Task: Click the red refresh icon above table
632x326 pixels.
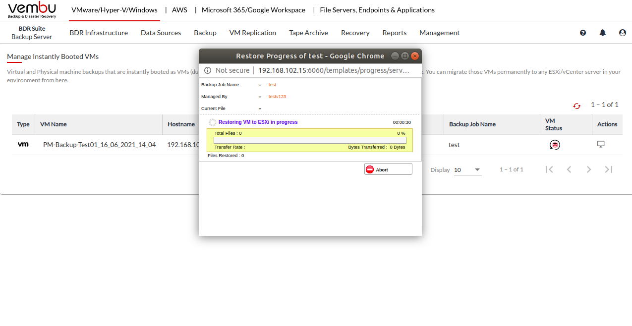Action: tap(576, 106)
